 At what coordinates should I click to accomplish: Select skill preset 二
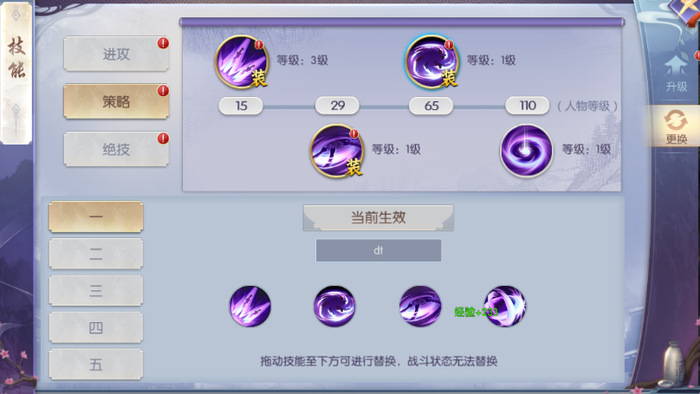point(96,254)
